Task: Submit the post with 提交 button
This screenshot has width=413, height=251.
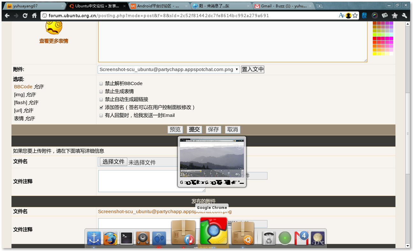Action: (x=194, y=130)
